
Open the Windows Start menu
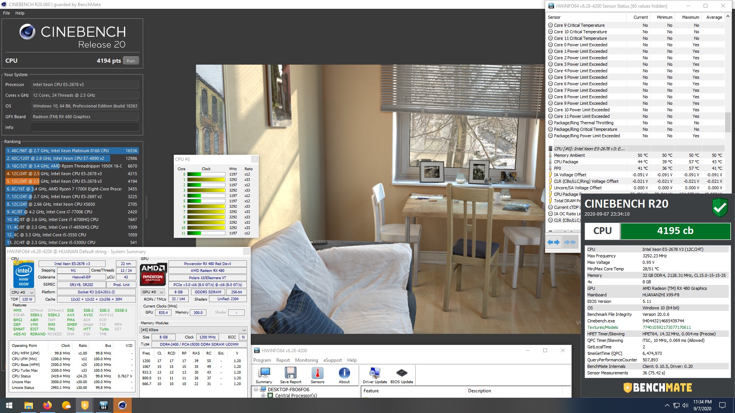point(9,405)
